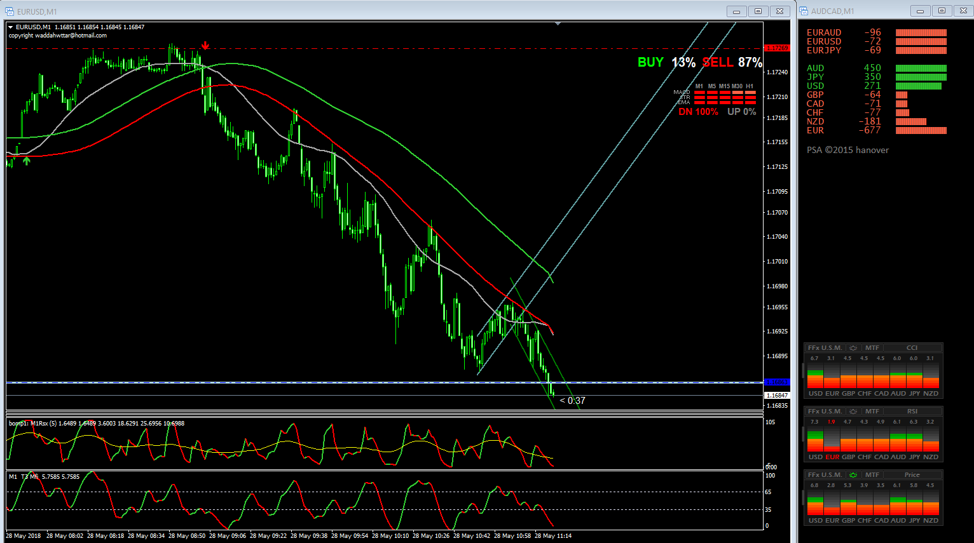The height and width of the screenshot is (543, 974).
Task: Click the green buy arrow on the chart
Action: tap(26, 161)
